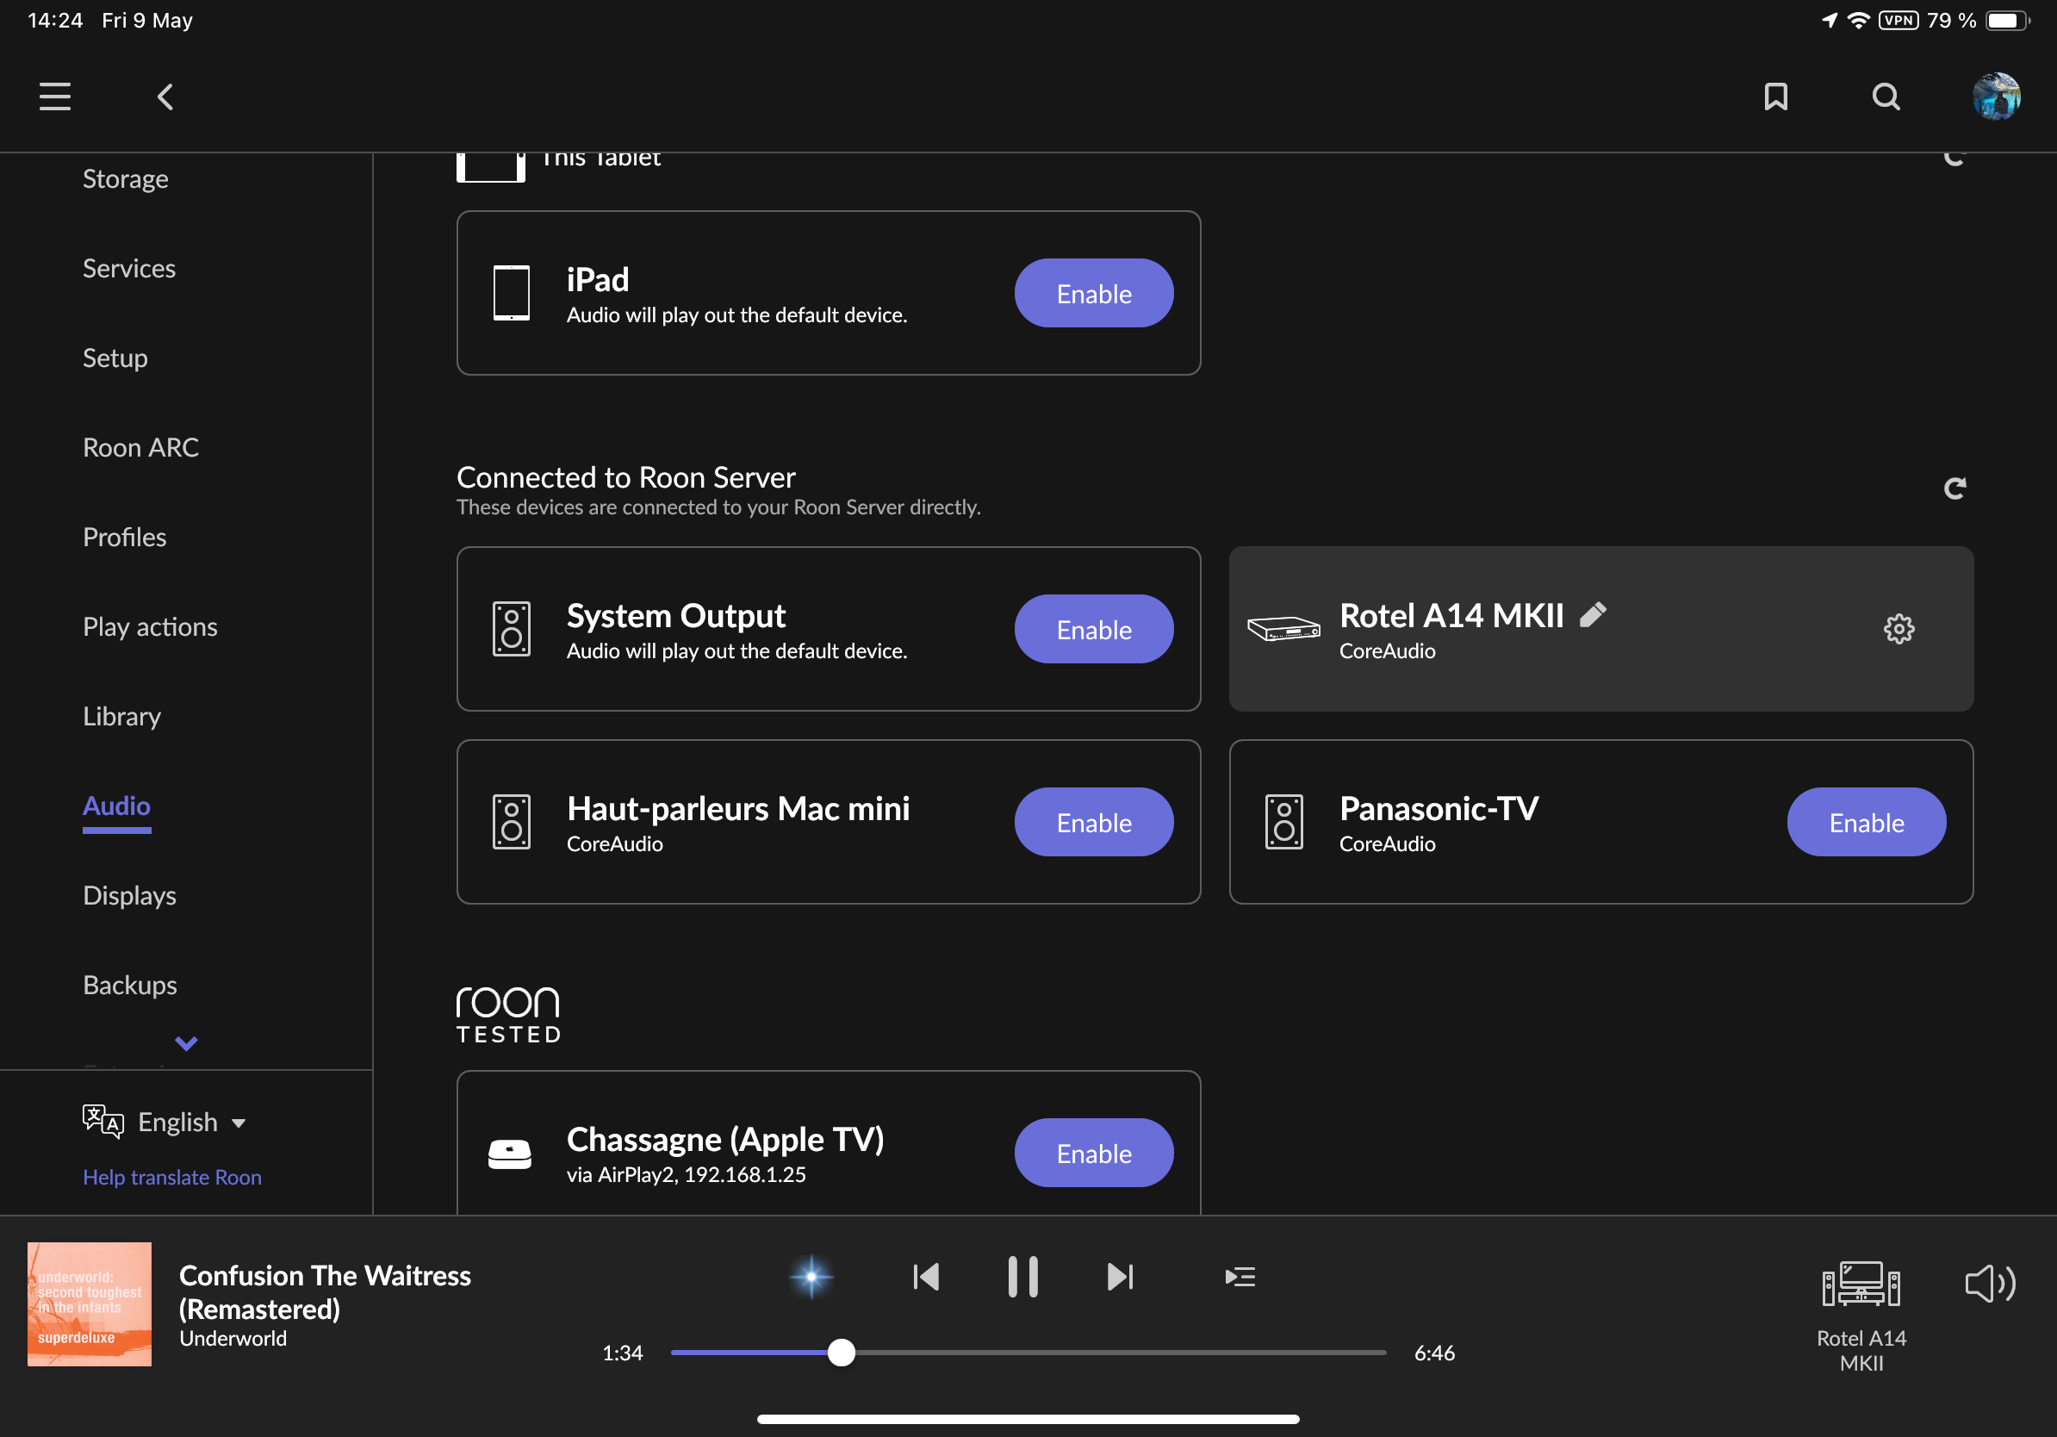Follow the Help translate Roon link
Viewport: 2057px width, 1437px height.
click(172, 1176)
